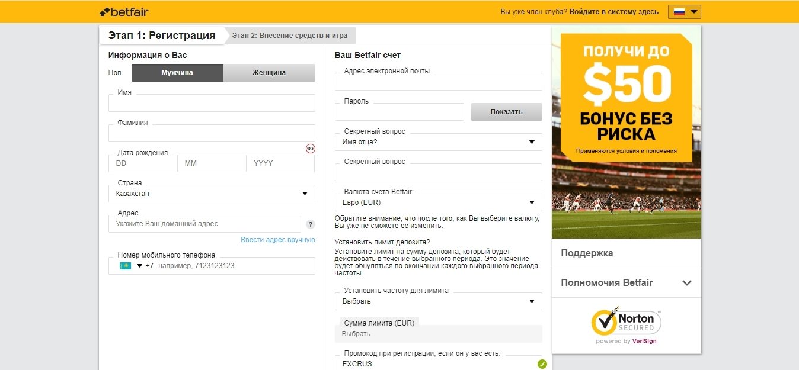
Task: Click the Norton Secured badge
Action: [x=626, y=324]
